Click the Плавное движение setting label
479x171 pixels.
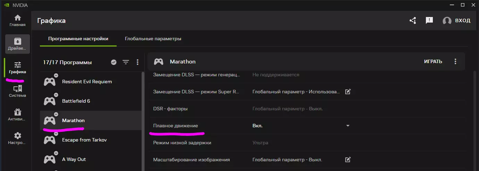pyautogui.click(x=176, y=126)
